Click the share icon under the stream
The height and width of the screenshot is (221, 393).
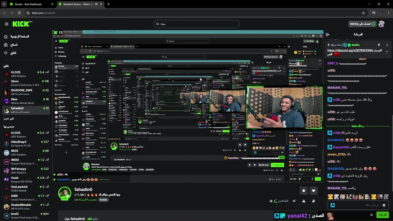pos(294,201)
